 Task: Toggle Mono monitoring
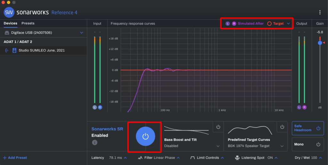point(308,144)
